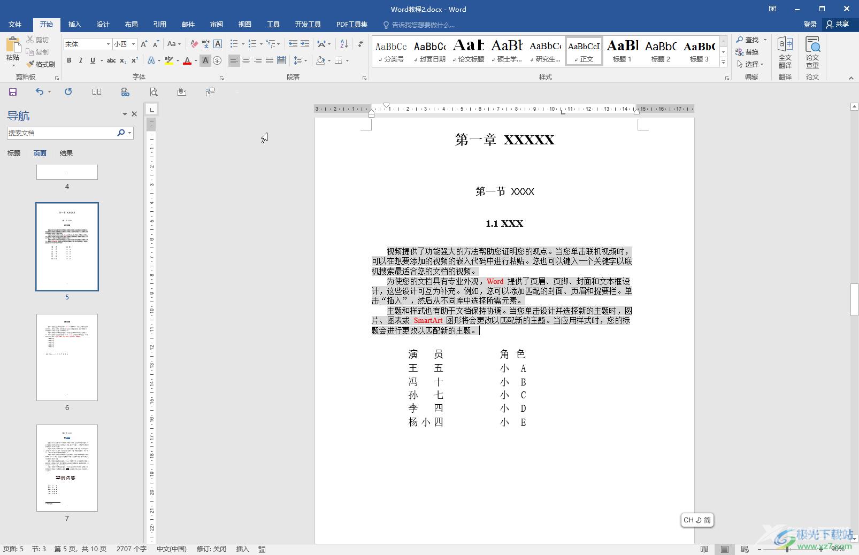Click the Copy button in clipboard group
The width and height of the screenshot is (859, 555).
pyautogui.click(x=38, y=52)
